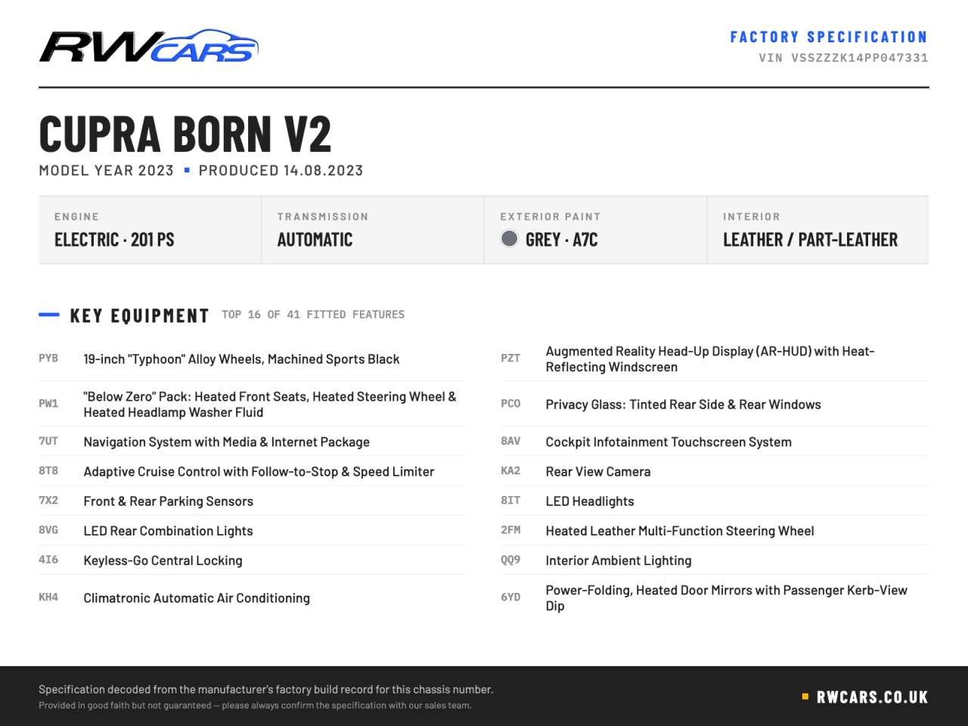The image size is (968, 726).
Task: Click the Augmented Reality Head-Up Display row
Action: click(x=715, y=359)
